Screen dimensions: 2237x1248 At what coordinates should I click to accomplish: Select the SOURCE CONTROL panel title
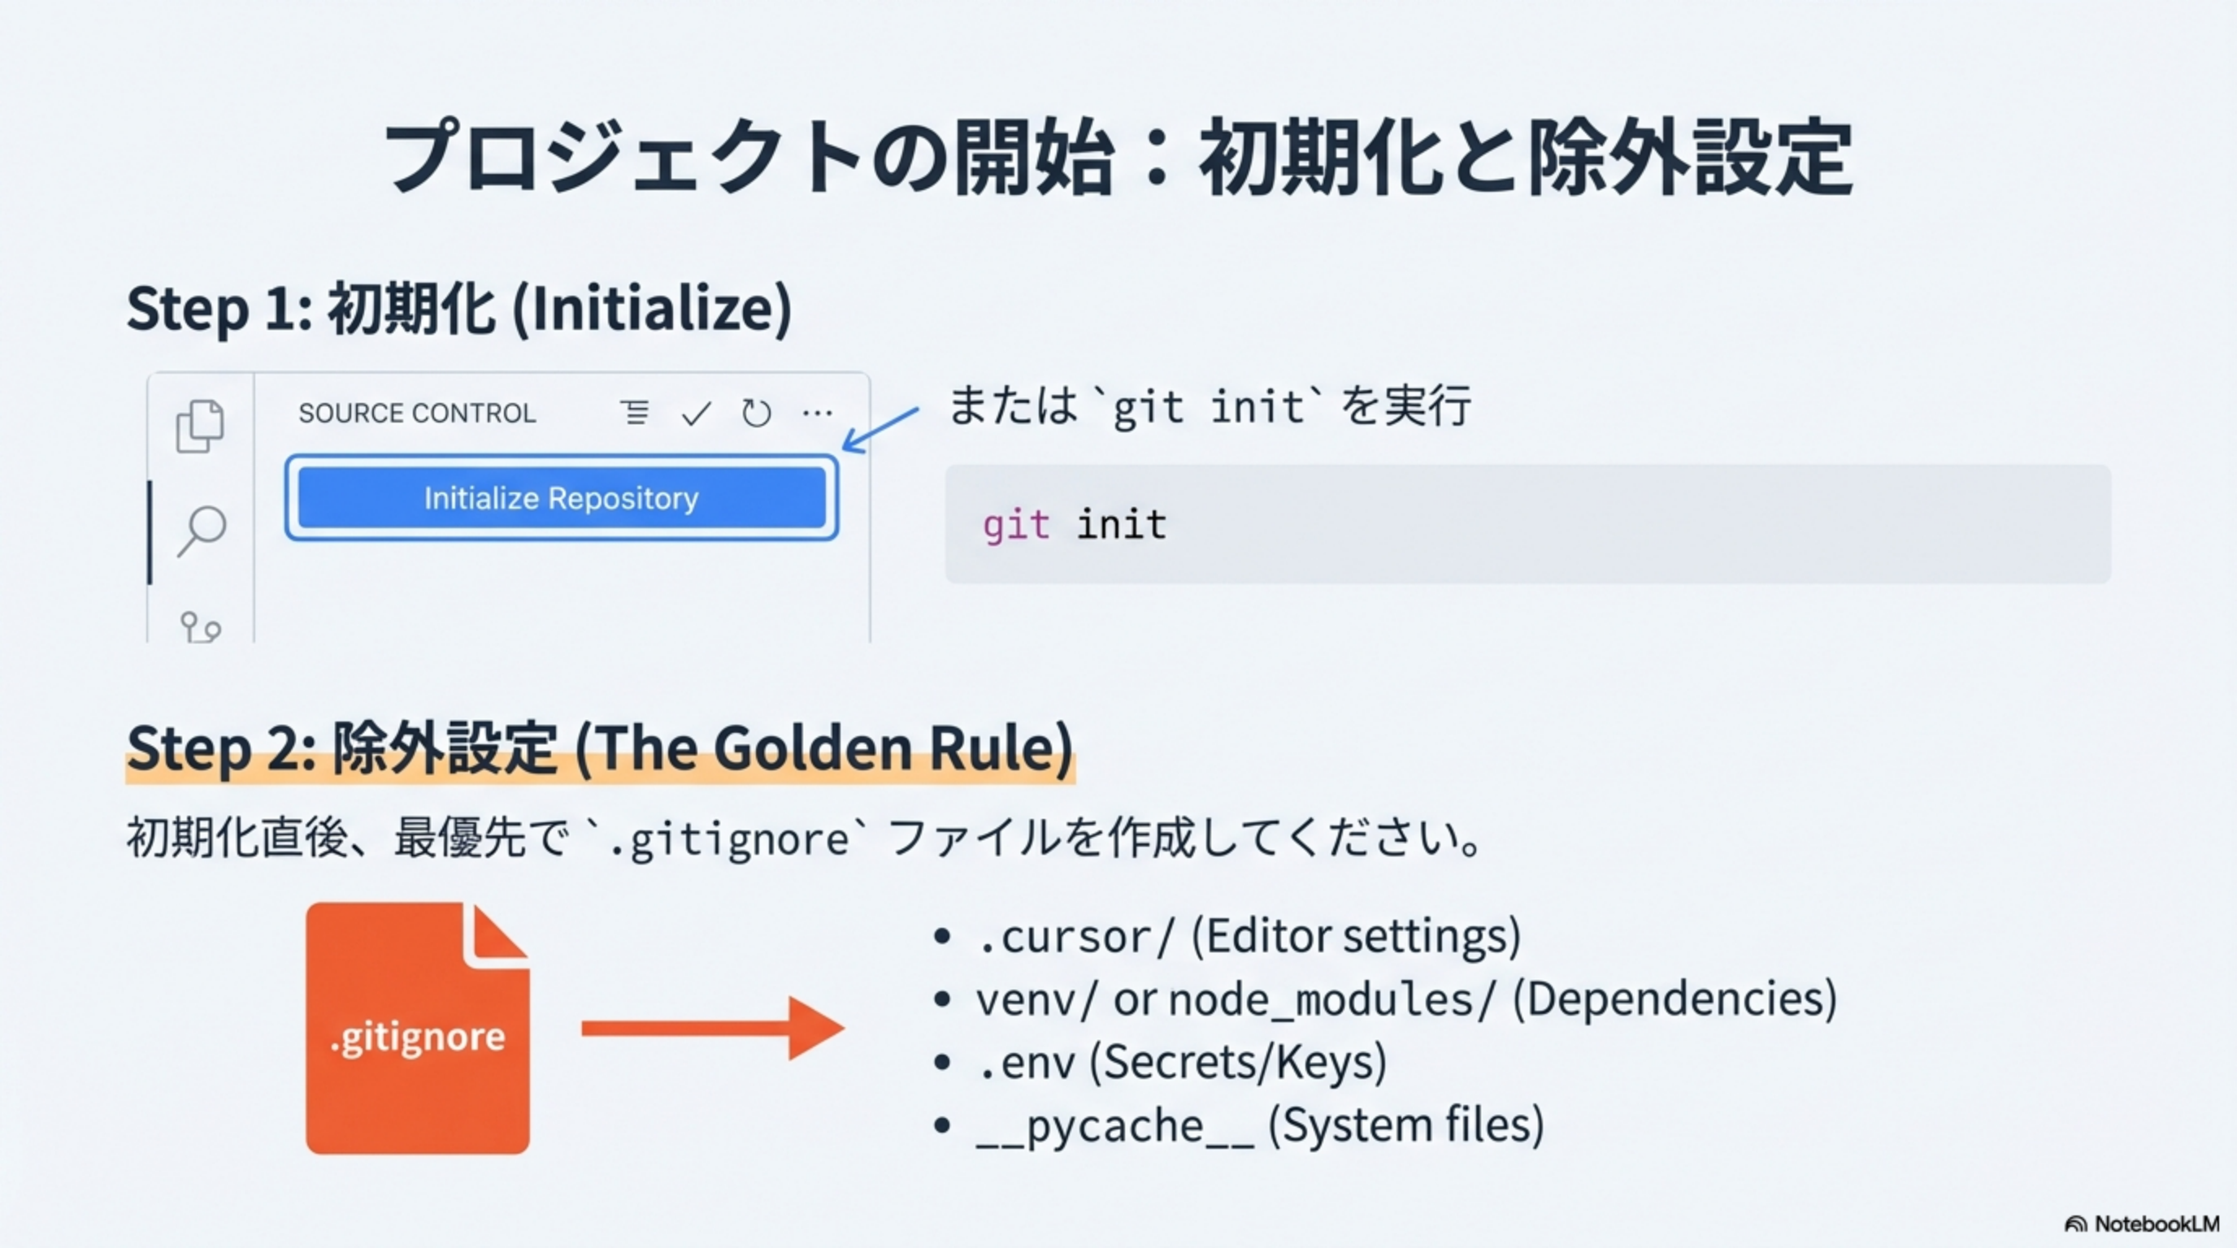point(417,413)
